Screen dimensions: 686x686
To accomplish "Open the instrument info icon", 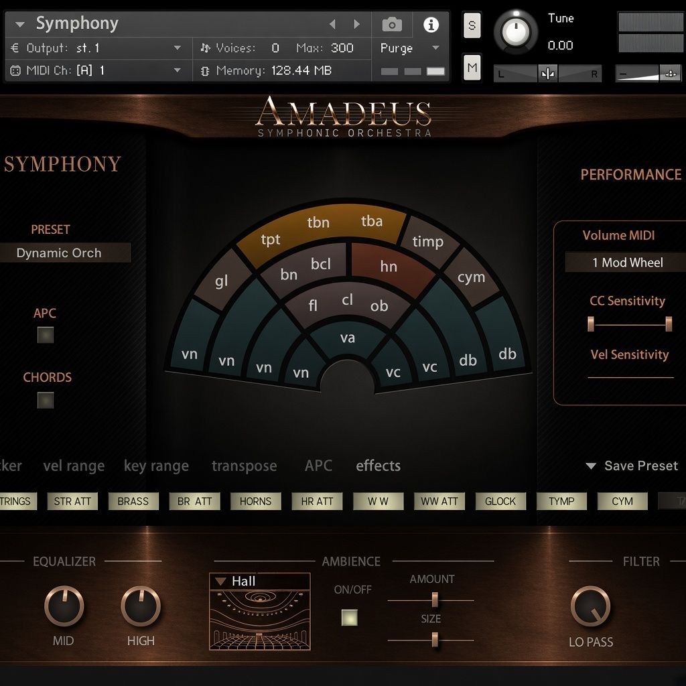I will click(x=431, y=25).
